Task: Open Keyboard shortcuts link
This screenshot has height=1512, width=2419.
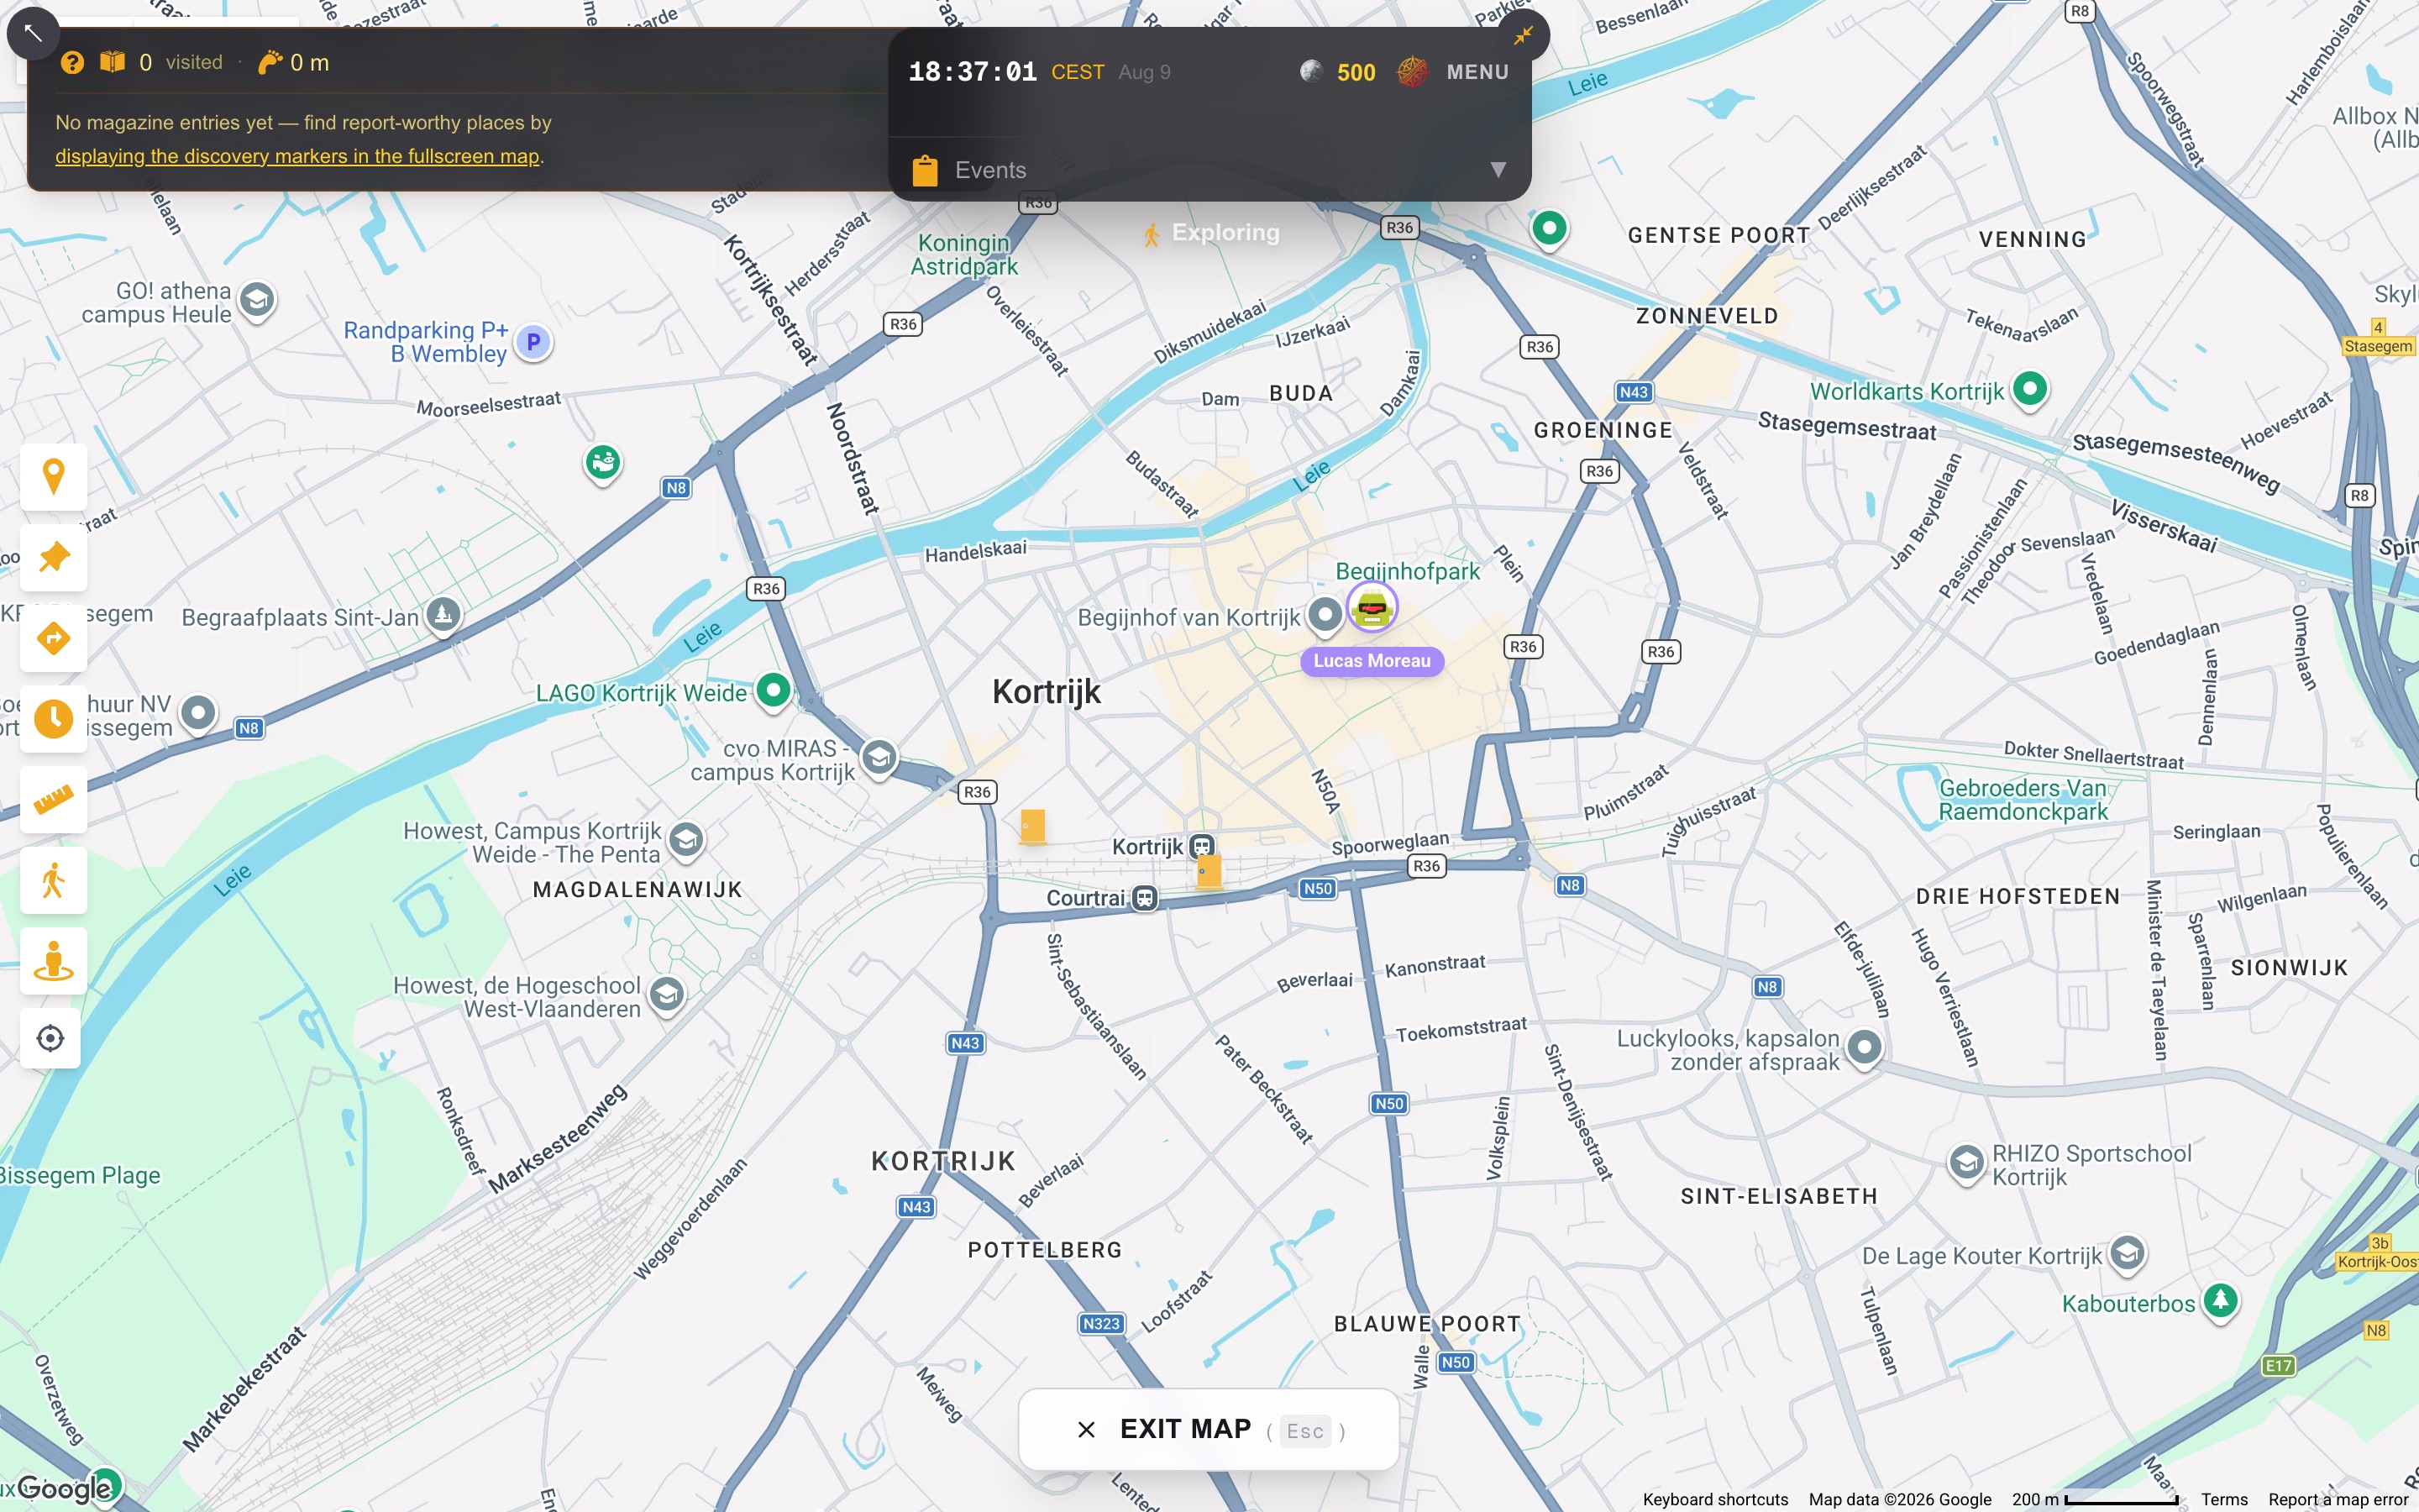Action: pyautogui.click(x=1715, y=1499)
